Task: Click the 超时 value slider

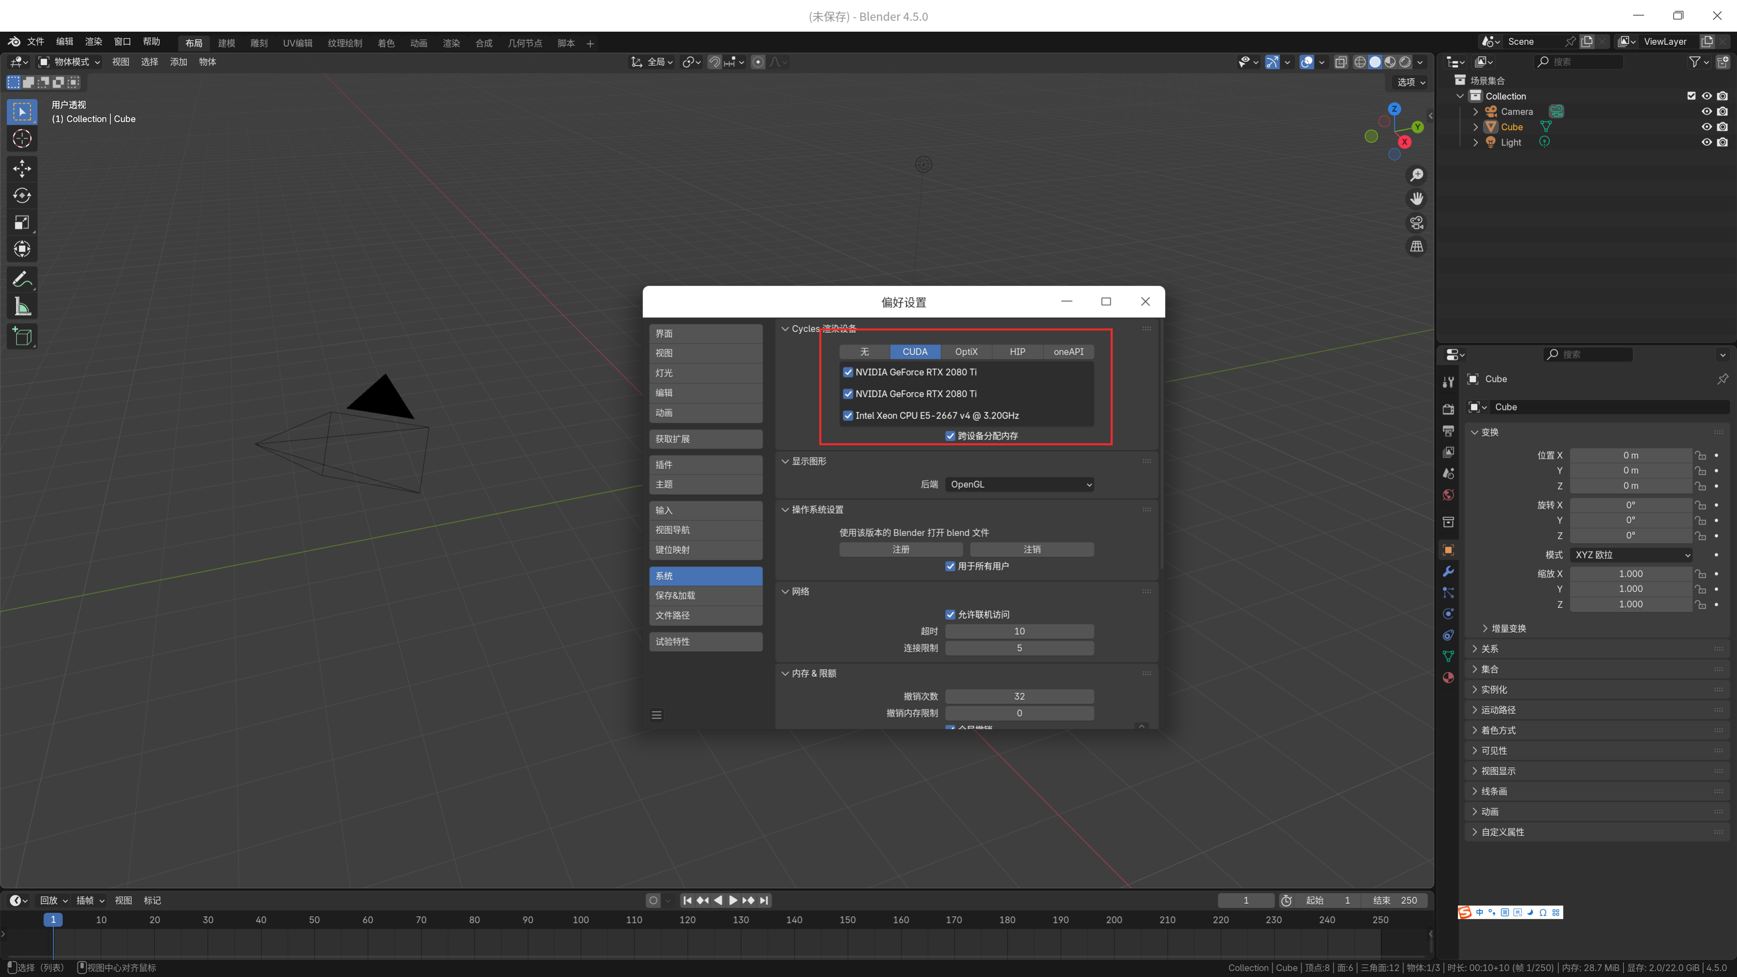Action: click(1019, 631)
